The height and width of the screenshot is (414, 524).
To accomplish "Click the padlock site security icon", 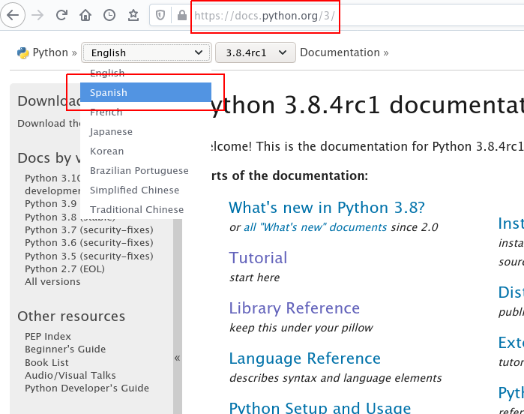I will pos(182,15).
